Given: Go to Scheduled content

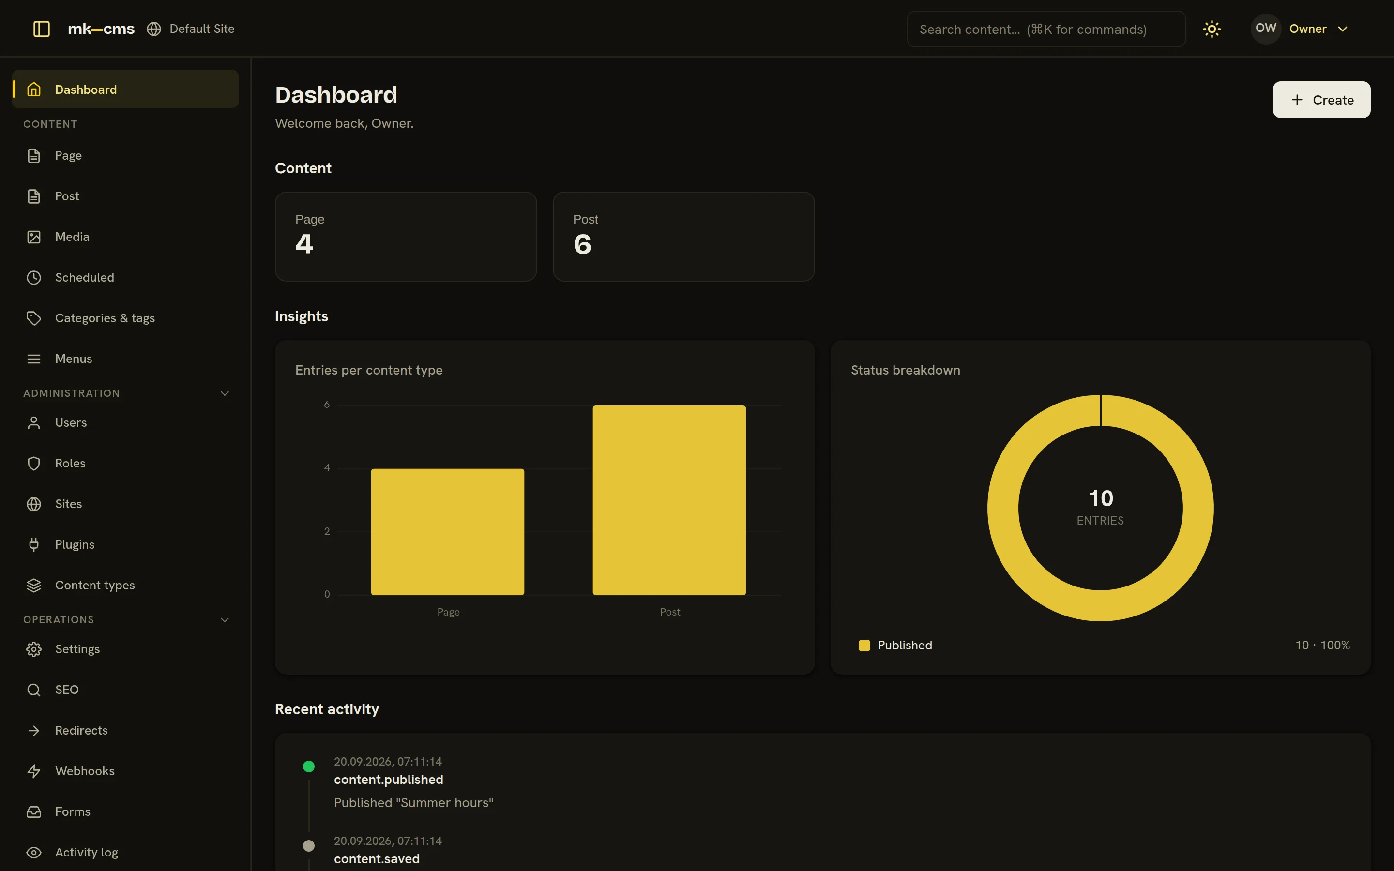Looking at the screenshot, I should (125, 278).
